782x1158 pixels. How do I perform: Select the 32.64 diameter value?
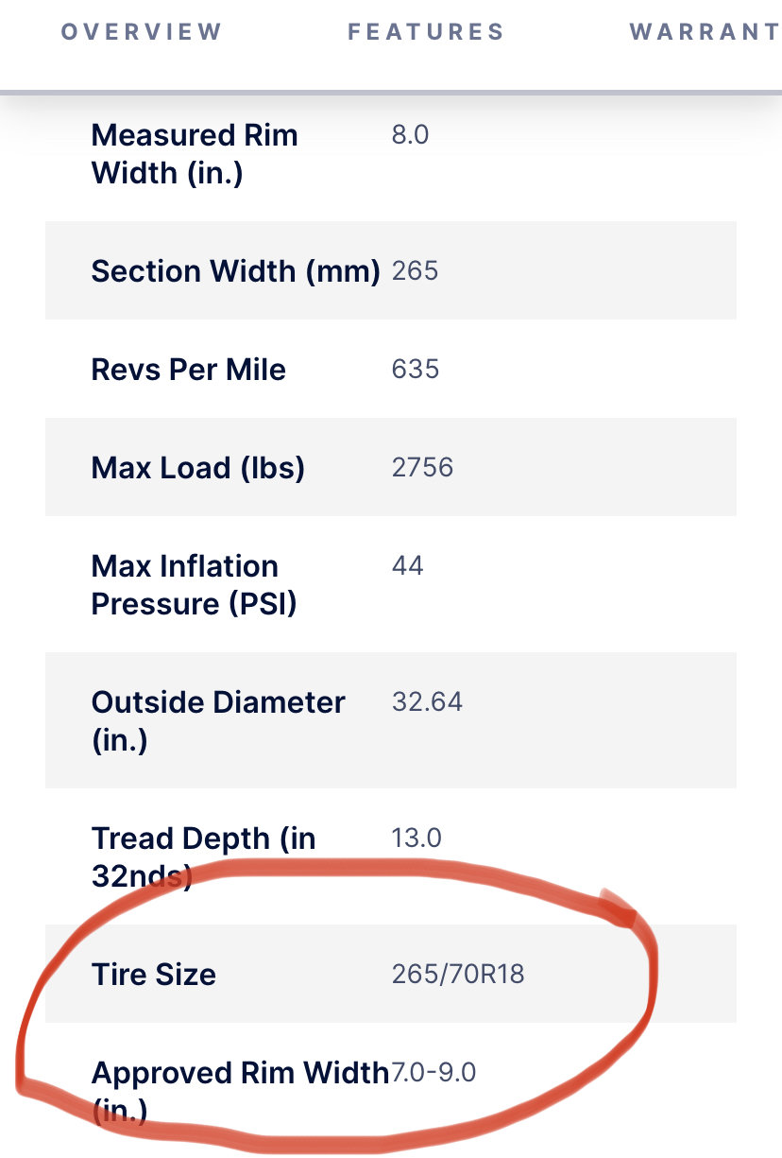[427, 702]
